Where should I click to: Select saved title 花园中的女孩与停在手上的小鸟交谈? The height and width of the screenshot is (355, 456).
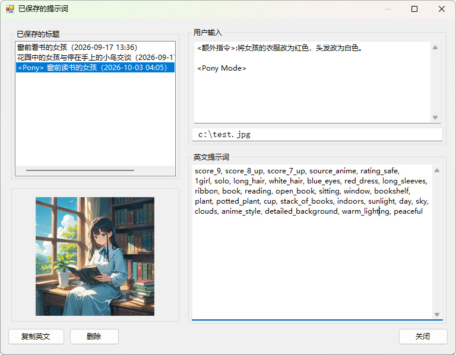tap(95, 57)
